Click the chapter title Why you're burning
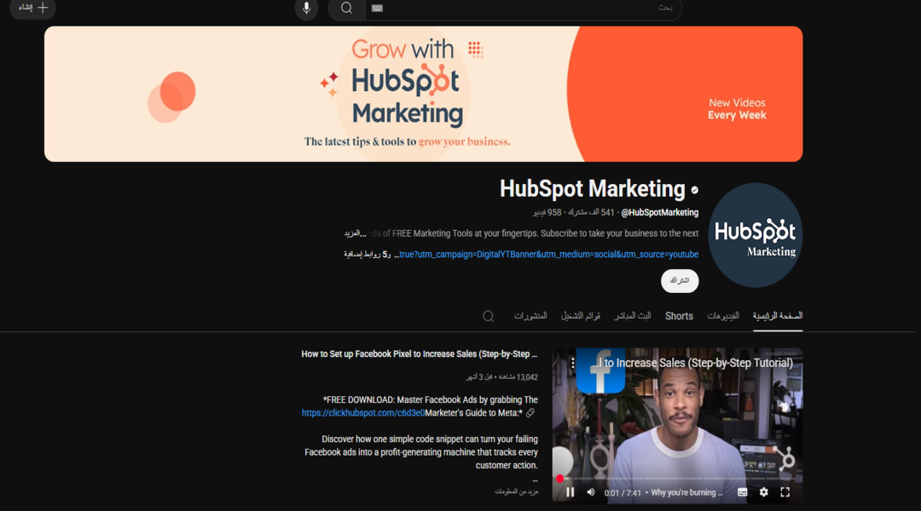Image resolution: width=921 pixels, height=511 pixels. [x=686, y=493]
